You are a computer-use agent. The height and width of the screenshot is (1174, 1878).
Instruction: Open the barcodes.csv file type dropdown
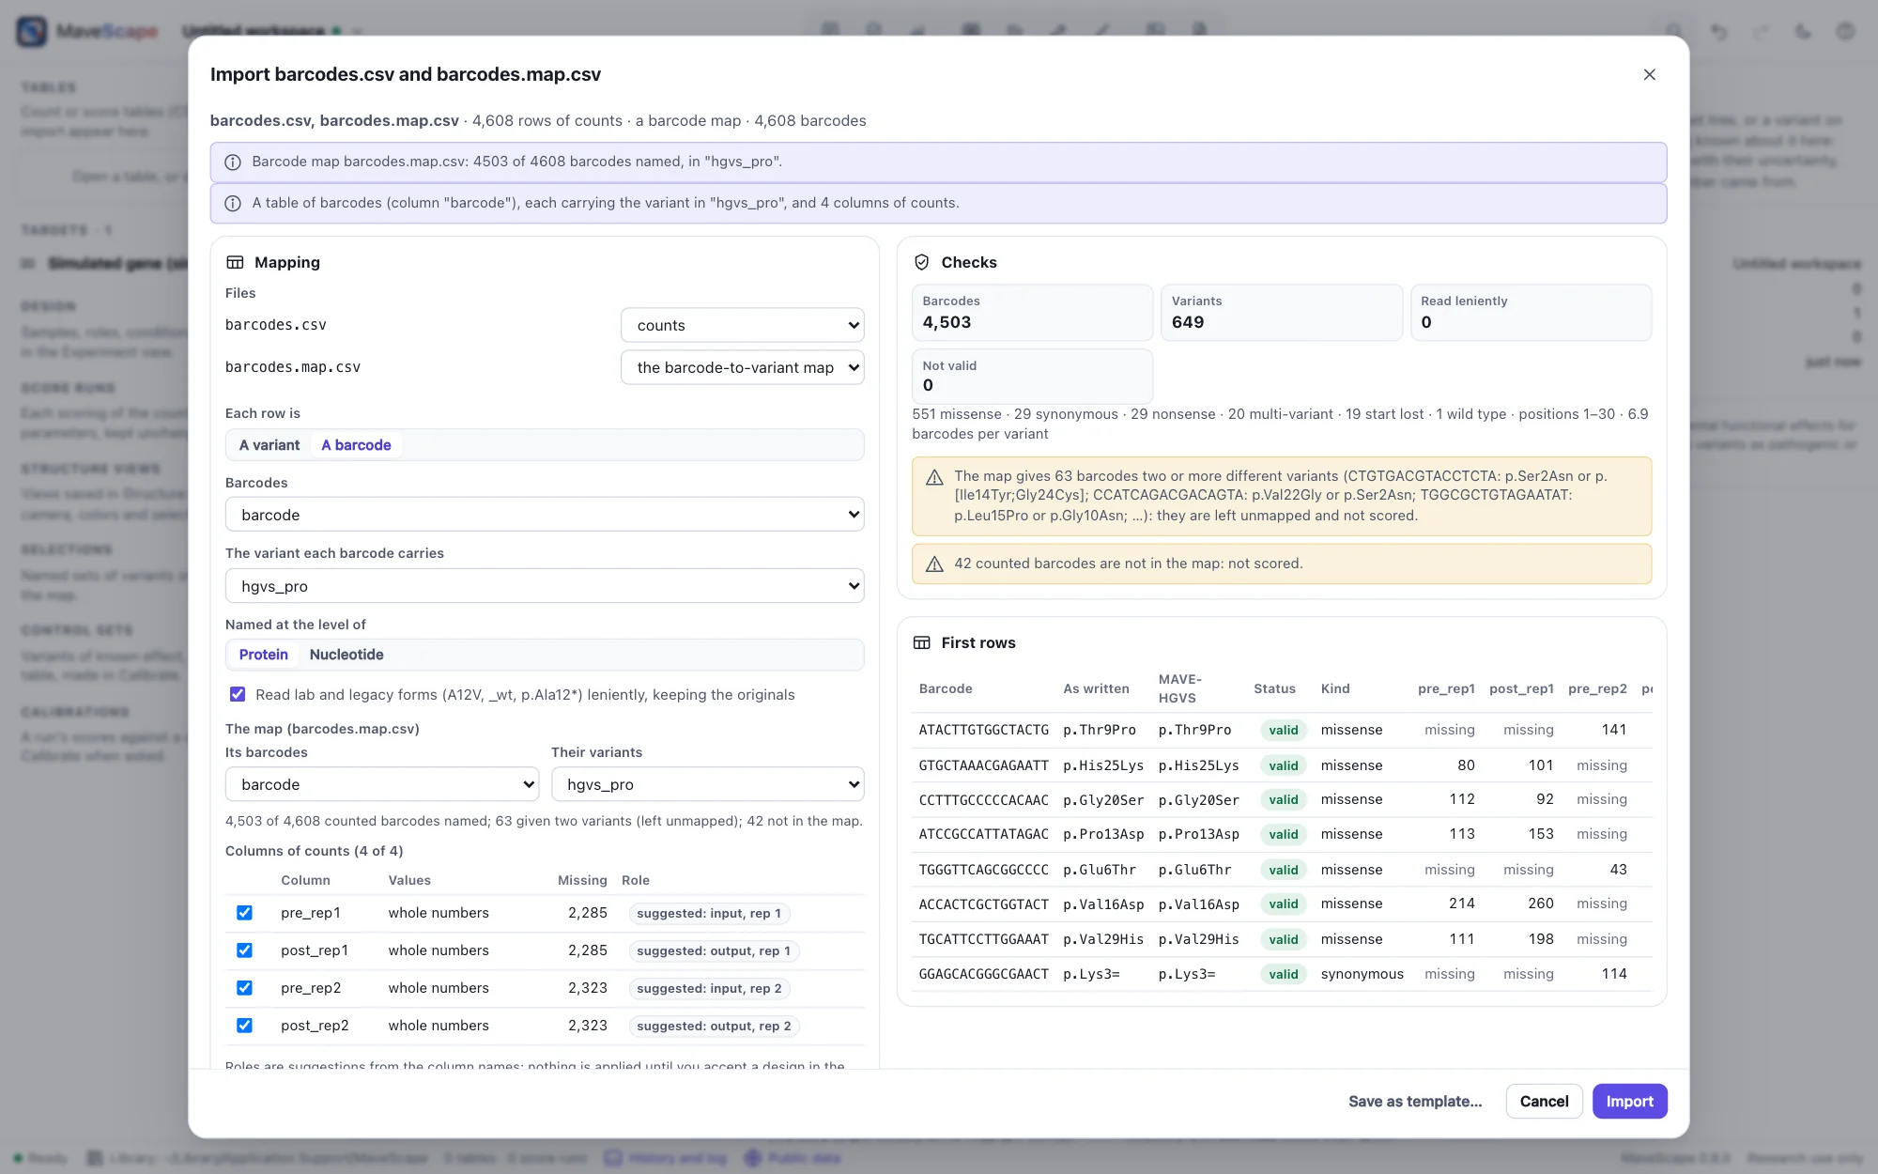743,325
